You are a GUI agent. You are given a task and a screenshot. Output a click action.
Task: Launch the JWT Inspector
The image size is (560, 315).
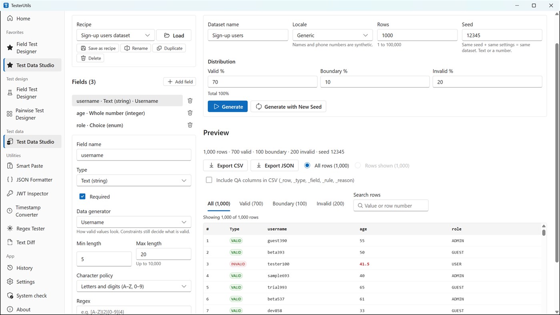click(32, 193)
